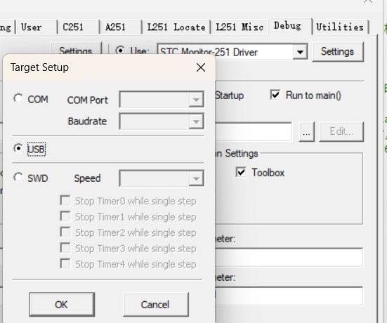
Task: Click the browse ellipsis button
Action: (306, 131)
